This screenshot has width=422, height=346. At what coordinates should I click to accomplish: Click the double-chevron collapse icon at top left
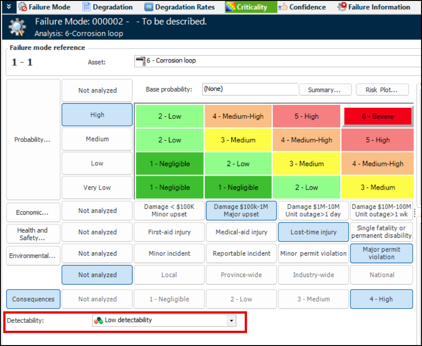click(8, 7)
